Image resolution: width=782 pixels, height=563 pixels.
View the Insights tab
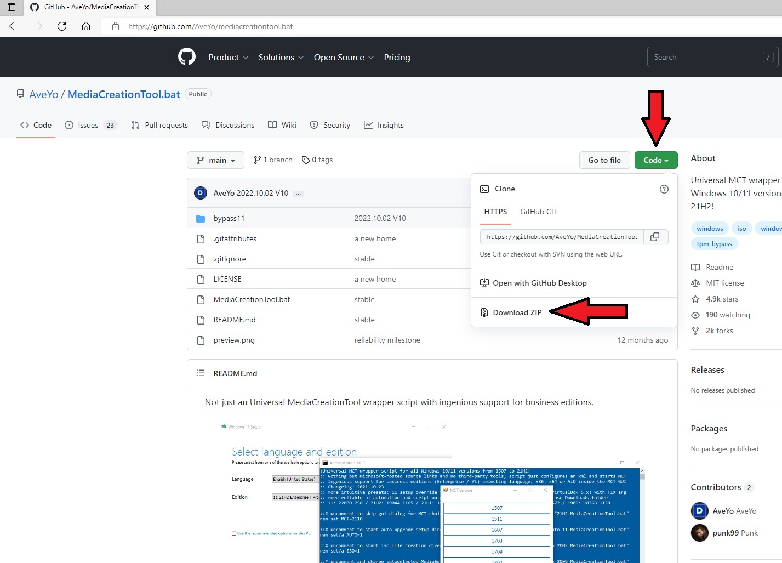(384, 125)
